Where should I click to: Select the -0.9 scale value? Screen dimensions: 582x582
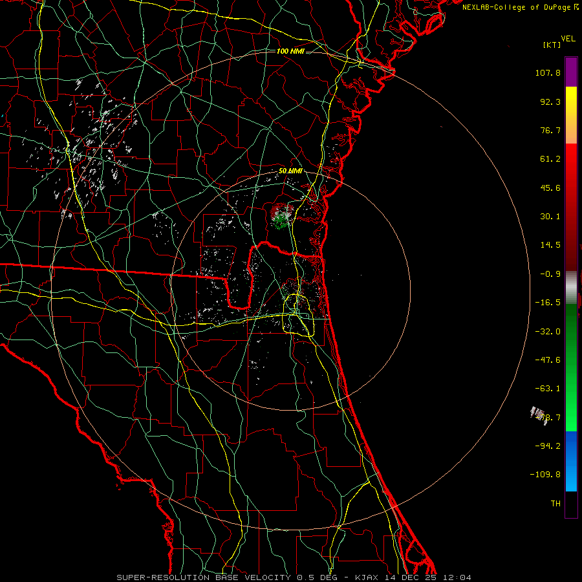(x=550, y=274)
